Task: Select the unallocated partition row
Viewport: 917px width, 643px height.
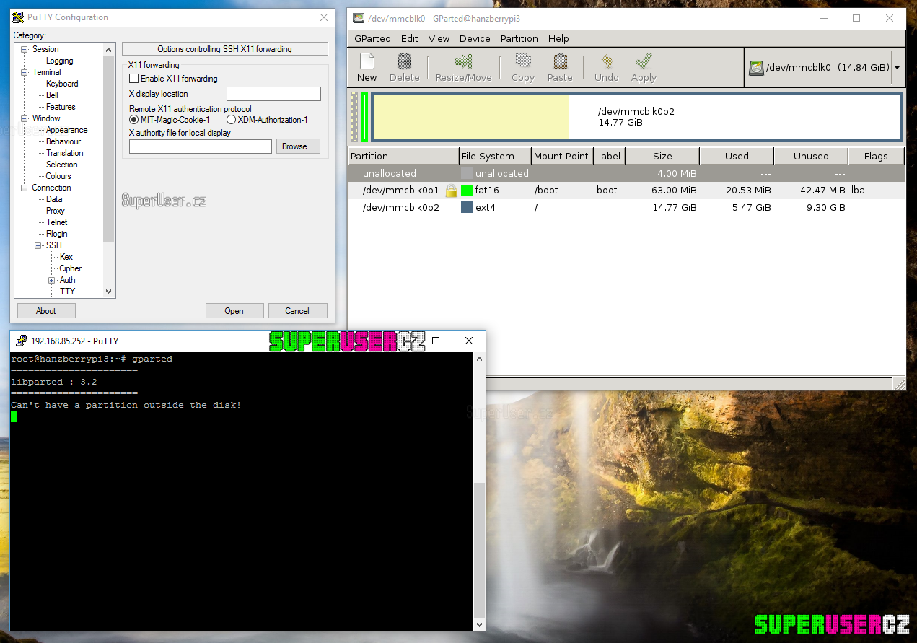Action: (626, 173)
